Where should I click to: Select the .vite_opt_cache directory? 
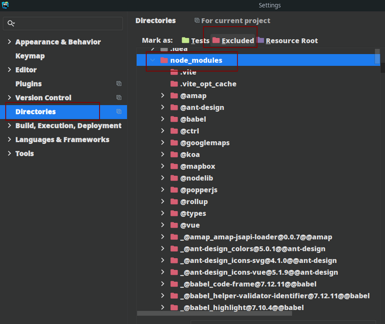point(208,84)
